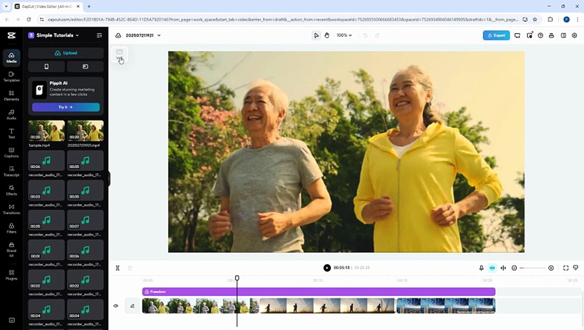Play the video preview
Screen dimensions: 584x330
[x=327, y=268]
